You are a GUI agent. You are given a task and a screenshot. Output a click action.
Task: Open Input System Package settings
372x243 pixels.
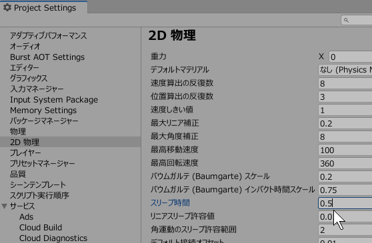tap(54, 100)
